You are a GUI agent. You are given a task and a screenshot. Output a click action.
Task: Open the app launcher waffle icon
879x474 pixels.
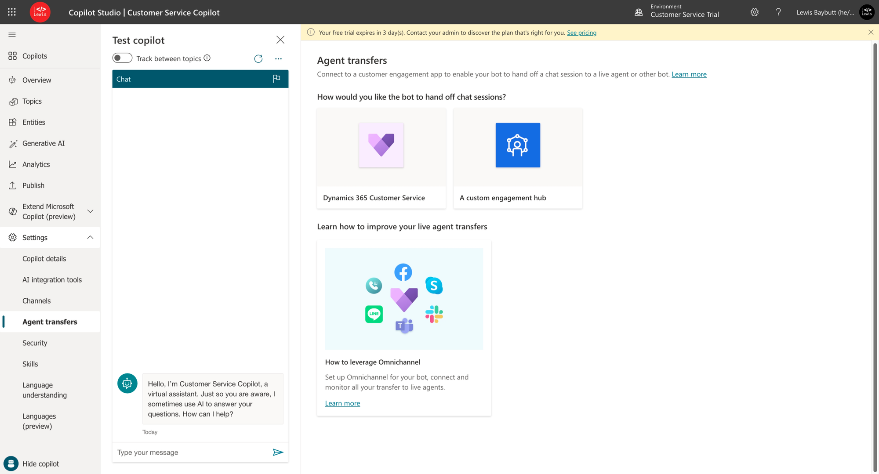(x=12, y=12)
